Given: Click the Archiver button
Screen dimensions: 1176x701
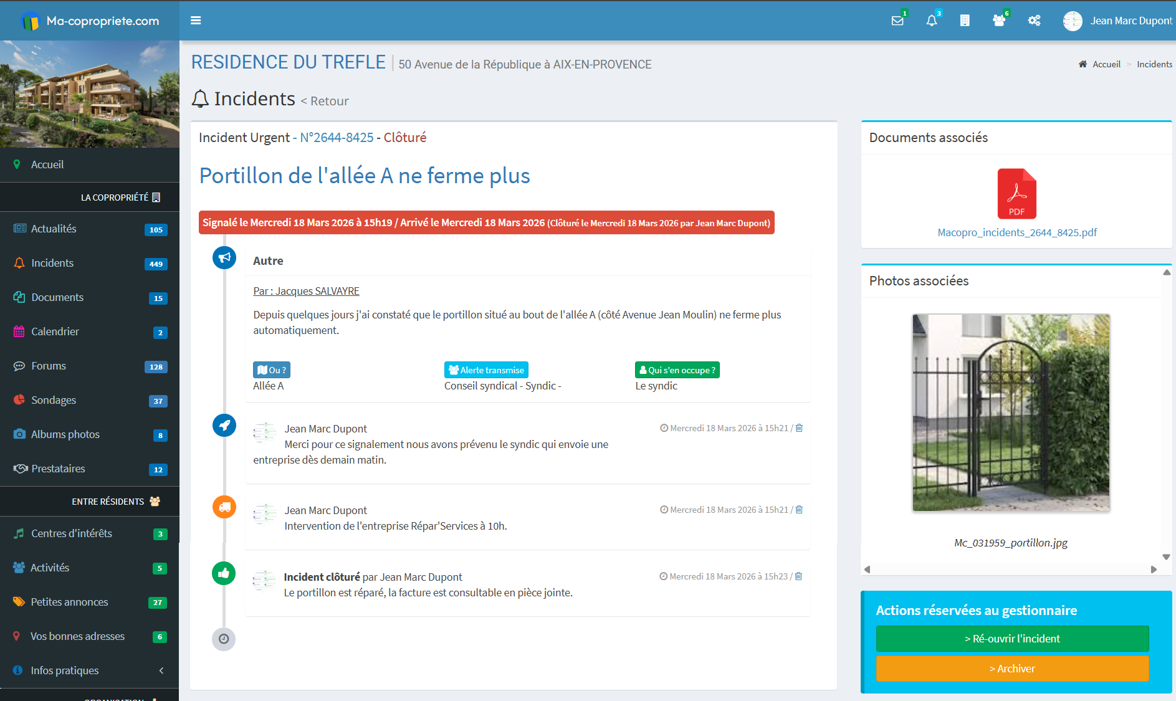Looking at the screenshot, I should pyautogui.click(x=1012, y=669).
